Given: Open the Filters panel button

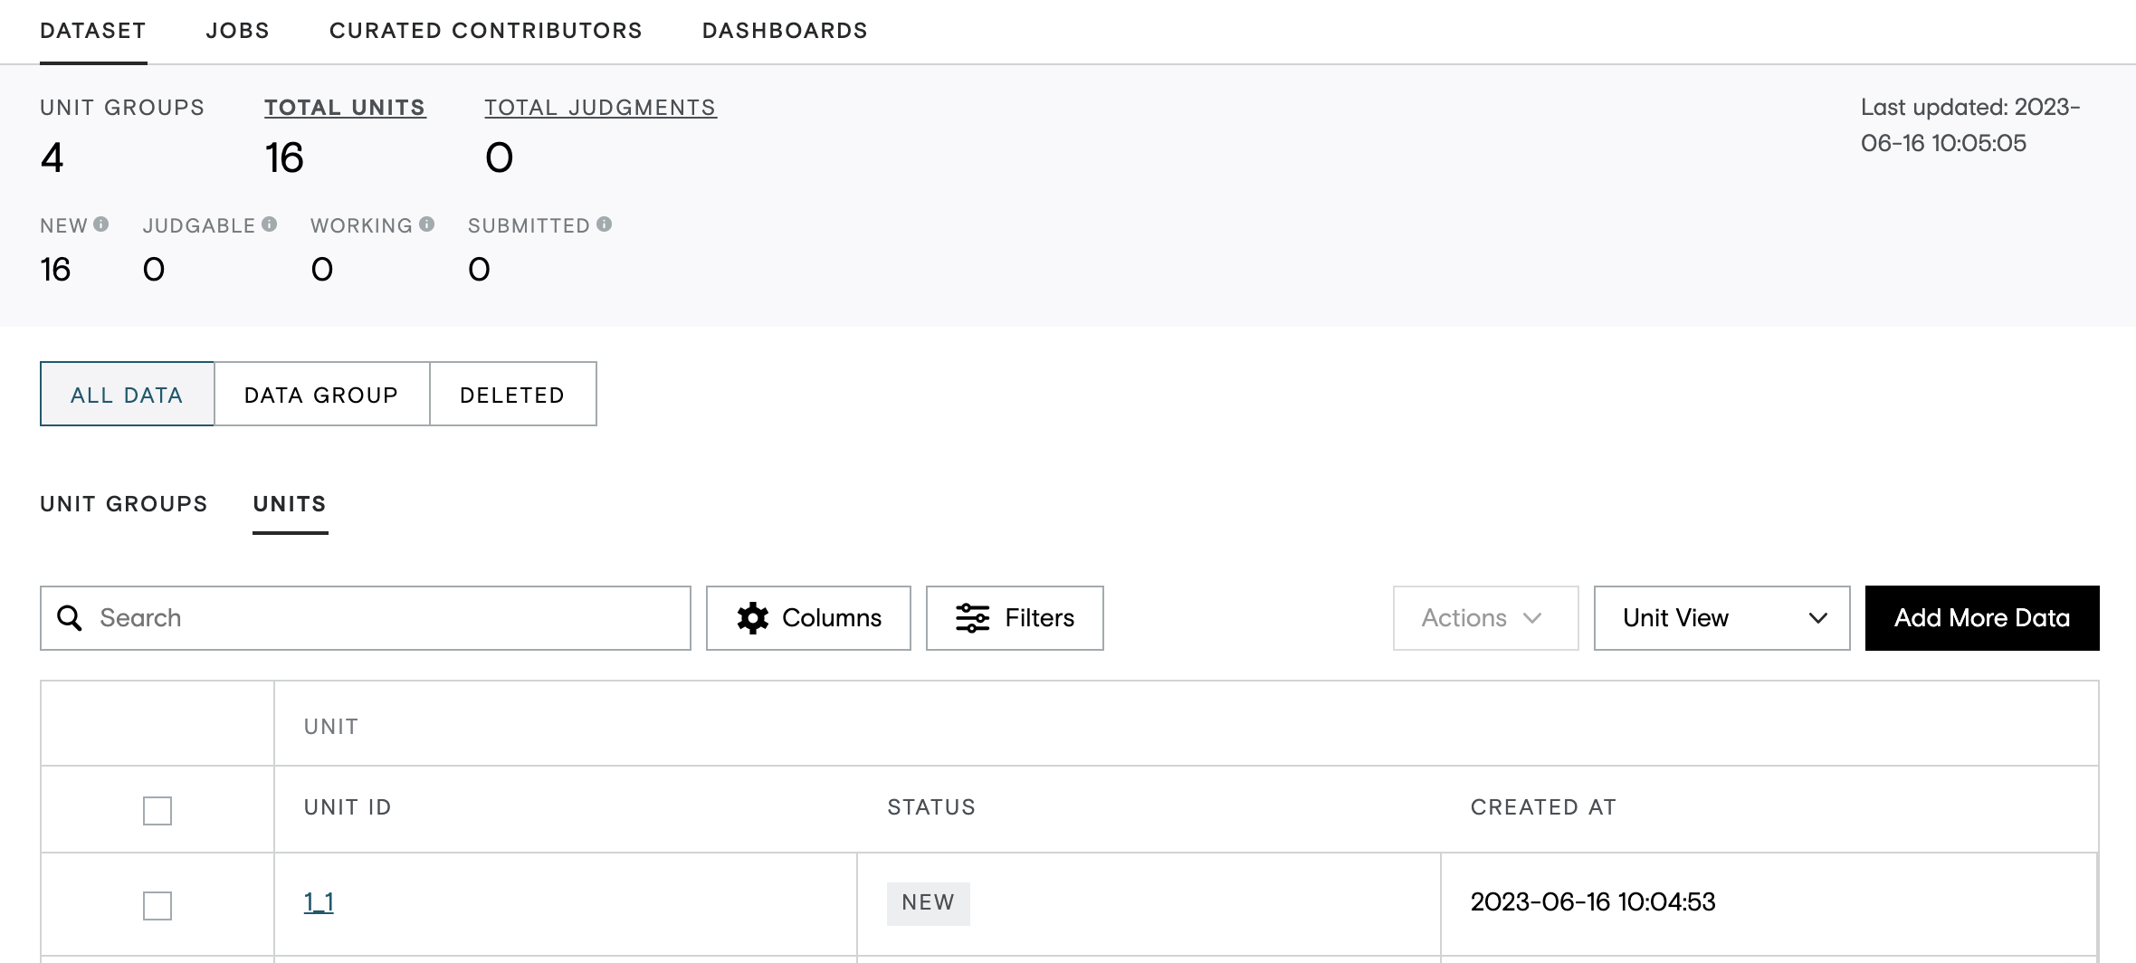Looking at the screenshot, I should click(x=1015, y=618).
